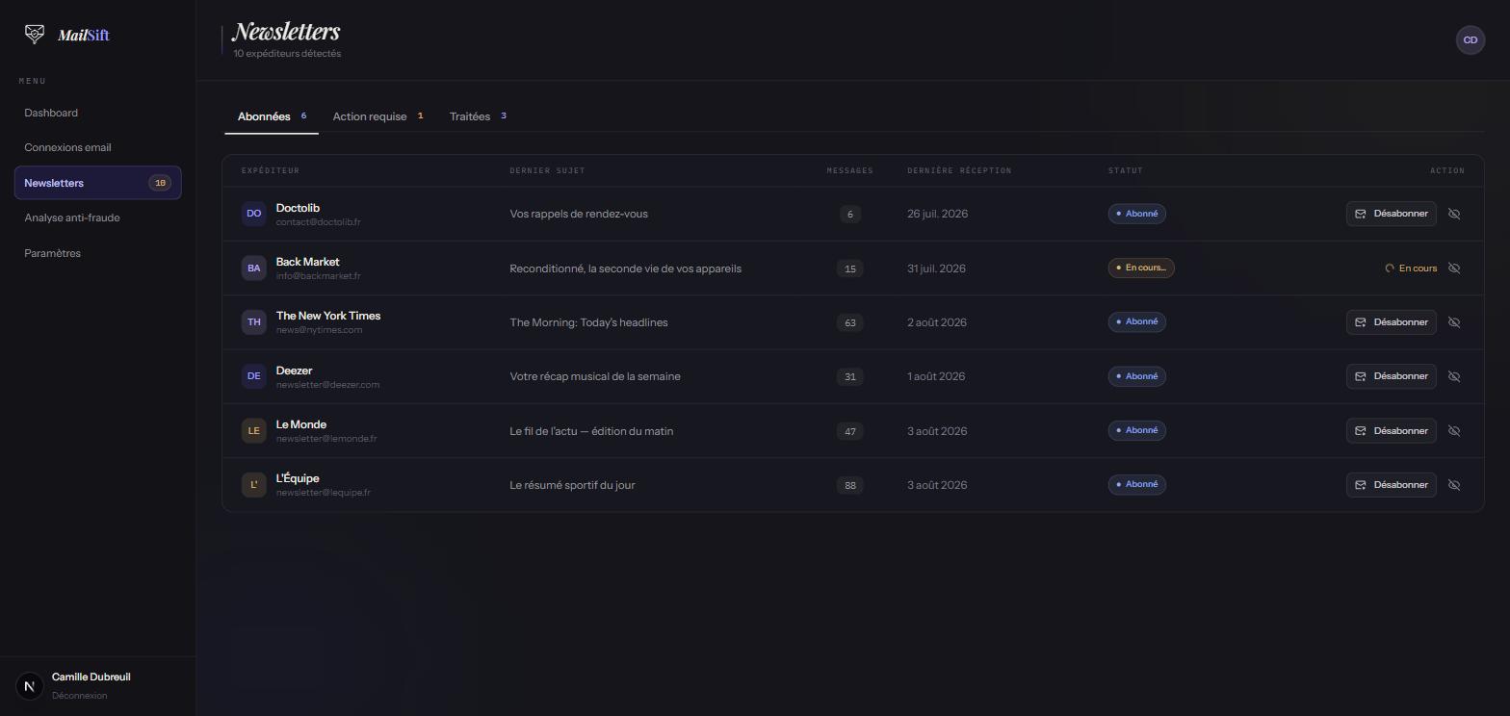Hide Doctolib with the eye-off icon
Screen dimensions: 1510x716
point(1454,214)
